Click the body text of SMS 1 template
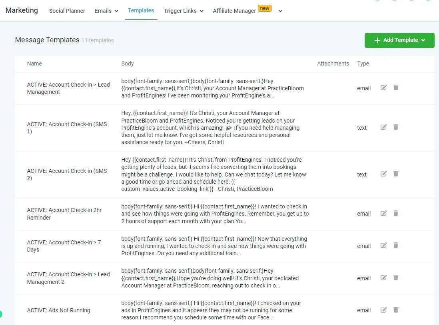Viewport: 439px width, 325px height. pos(210,127)
